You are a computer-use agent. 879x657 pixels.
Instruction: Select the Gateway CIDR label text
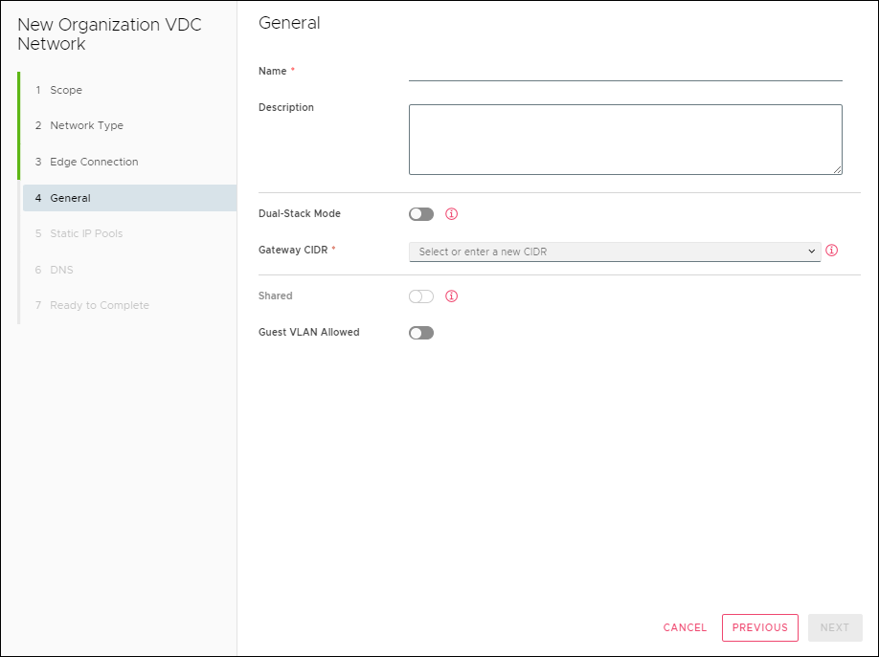[x=293, y=250]
